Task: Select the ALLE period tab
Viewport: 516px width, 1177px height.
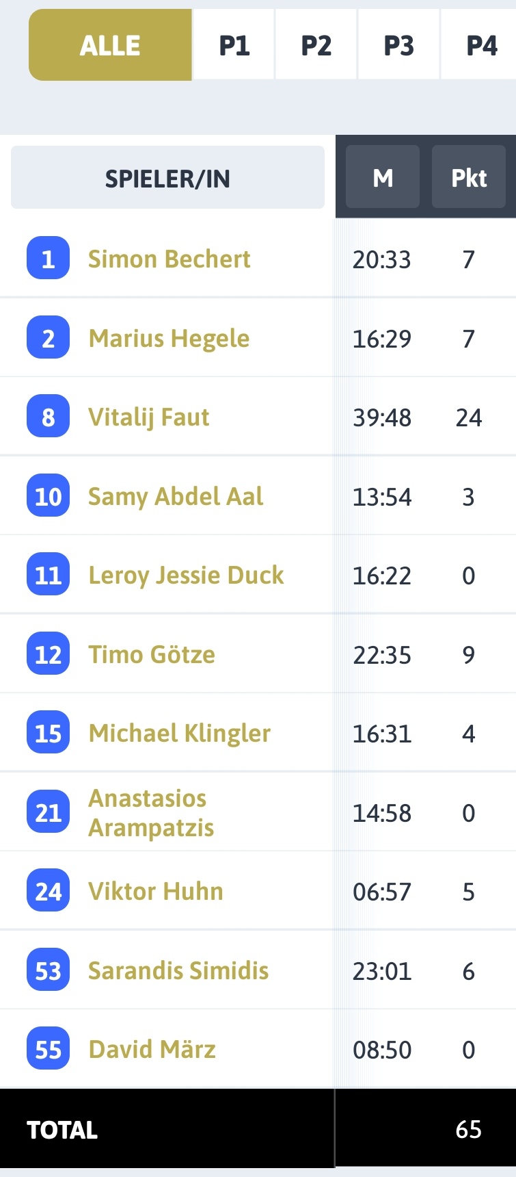Action: (110, 45)
